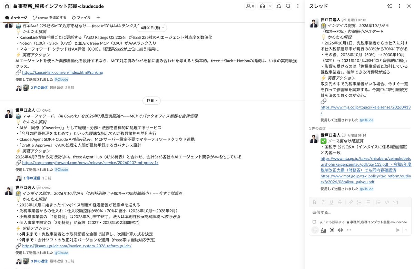Open the member list showing 8 members
The height and width of the screenshot is (269, 414).
(x=250, y=6)
